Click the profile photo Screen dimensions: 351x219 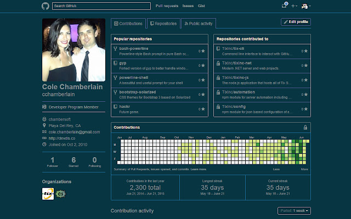coord(73,50)
